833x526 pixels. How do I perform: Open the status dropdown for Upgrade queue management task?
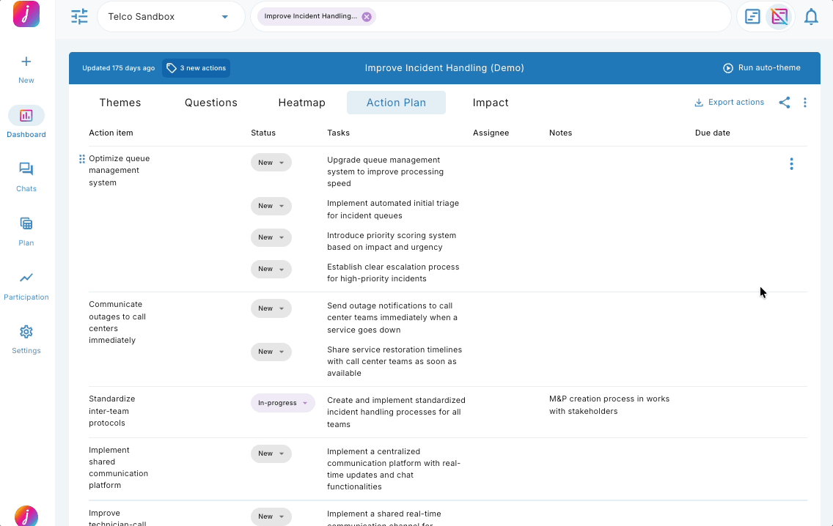pyautogui.click(x=271, y=162)
